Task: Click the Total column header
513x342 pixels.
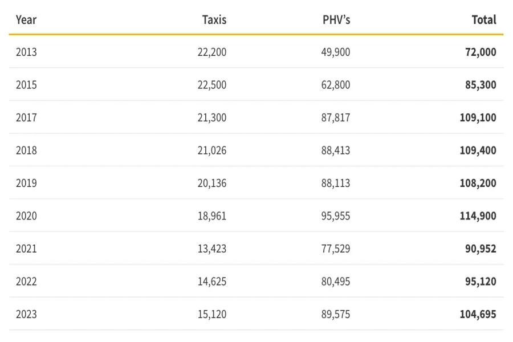Action: pos(484,20)
